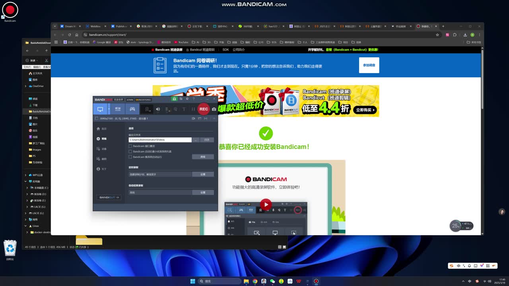Open YouTube bookmark in bookmarks bar

[x=181, y=42]
